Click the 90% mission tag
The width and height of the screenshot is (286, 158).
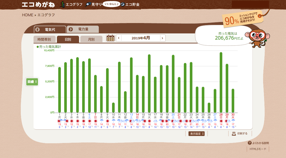[x=243, y=19]
